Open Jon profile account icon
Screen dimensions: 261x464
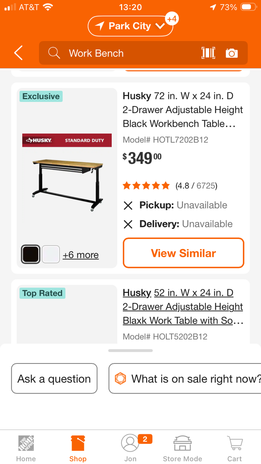(130, 449)
